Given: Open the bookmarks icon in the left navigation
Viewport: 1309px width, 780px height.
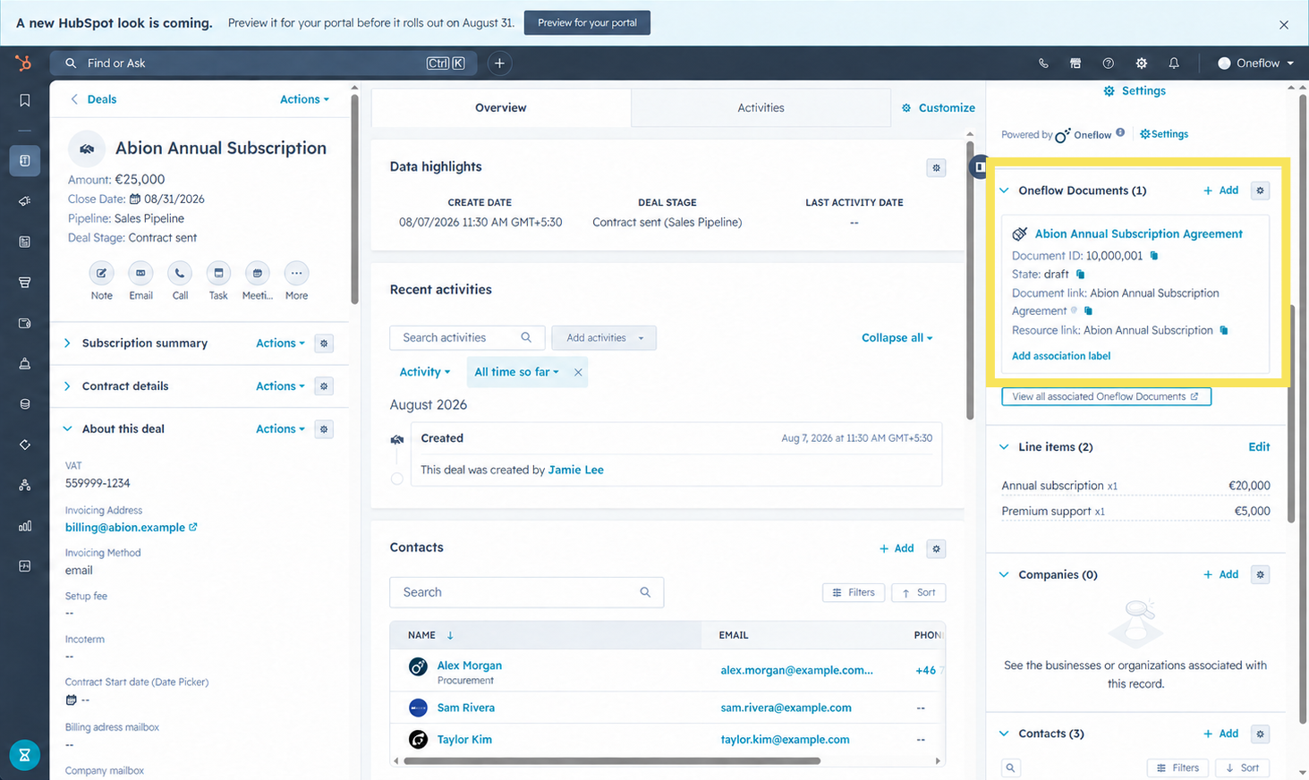Looking at the screenshot, I should click(x=25, y=100).
